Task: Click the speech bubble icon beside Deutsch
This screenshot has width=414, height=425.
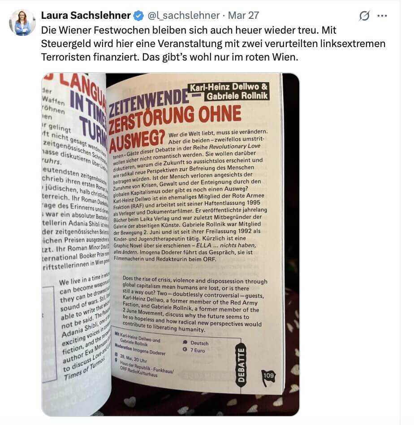Action: point(185,342)
